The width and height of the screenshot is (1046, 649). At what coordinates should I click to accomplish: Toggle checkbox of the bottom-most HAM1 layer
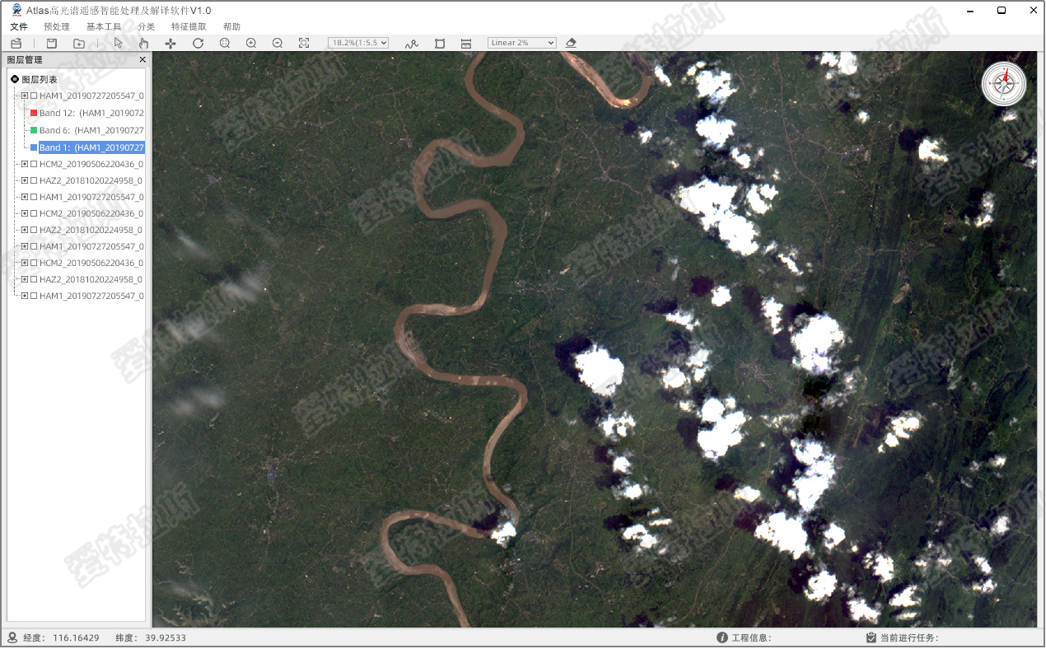pos(34,296)
